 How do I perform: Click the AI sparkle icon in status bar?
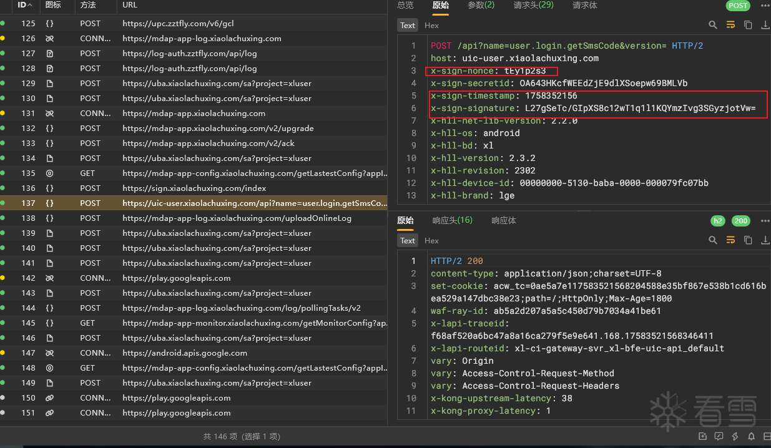pyautogui.click(x=703, y=436)
